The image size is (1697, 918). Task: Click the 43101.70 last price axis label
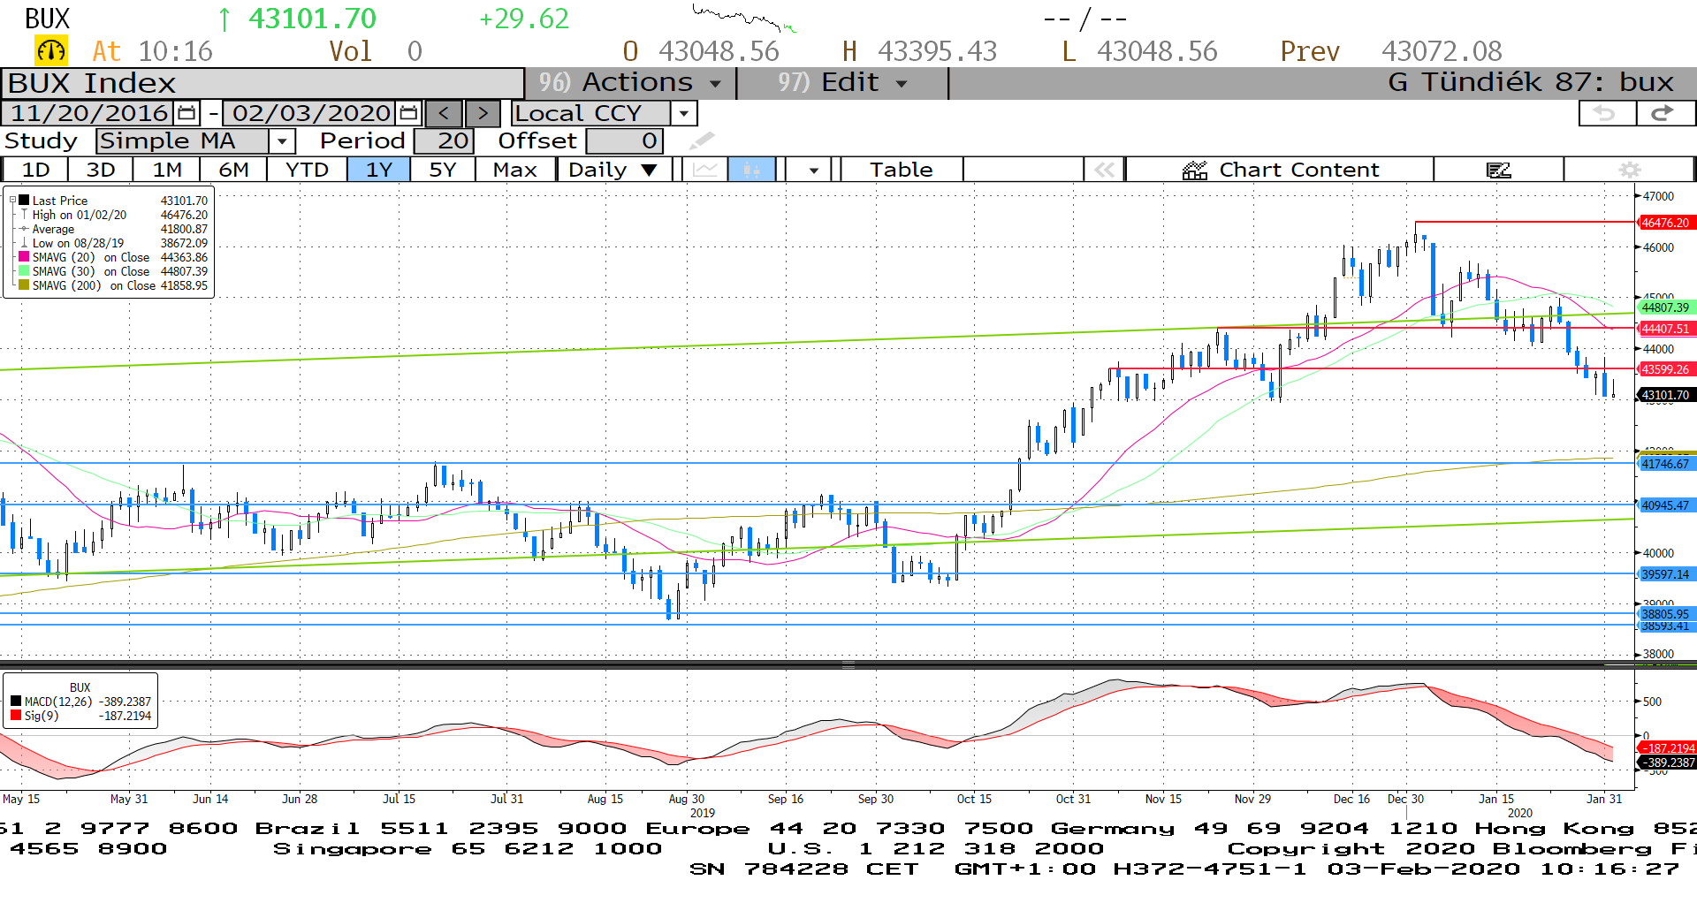point(1665,395)
